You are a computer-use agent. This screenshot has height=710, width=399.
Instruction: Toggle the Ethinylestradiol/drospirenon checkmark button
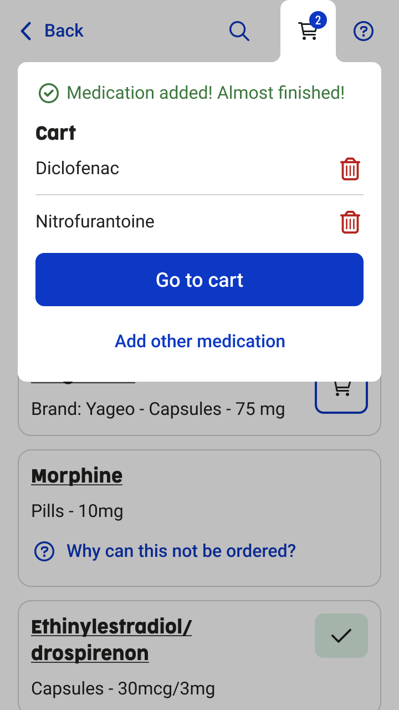(x=341, y=636)
